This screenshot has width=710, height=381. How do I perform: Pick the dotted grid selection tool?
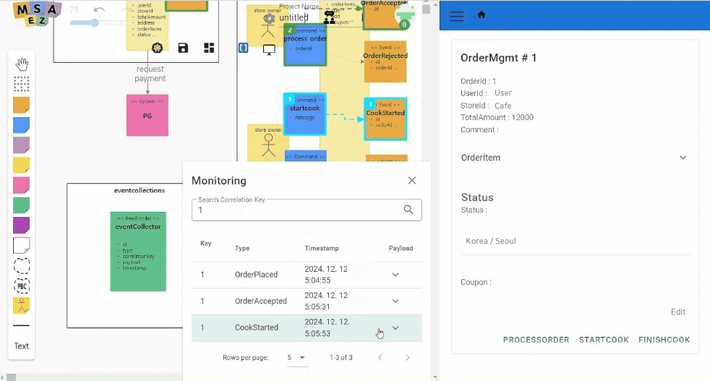click(x=22, y=85)
